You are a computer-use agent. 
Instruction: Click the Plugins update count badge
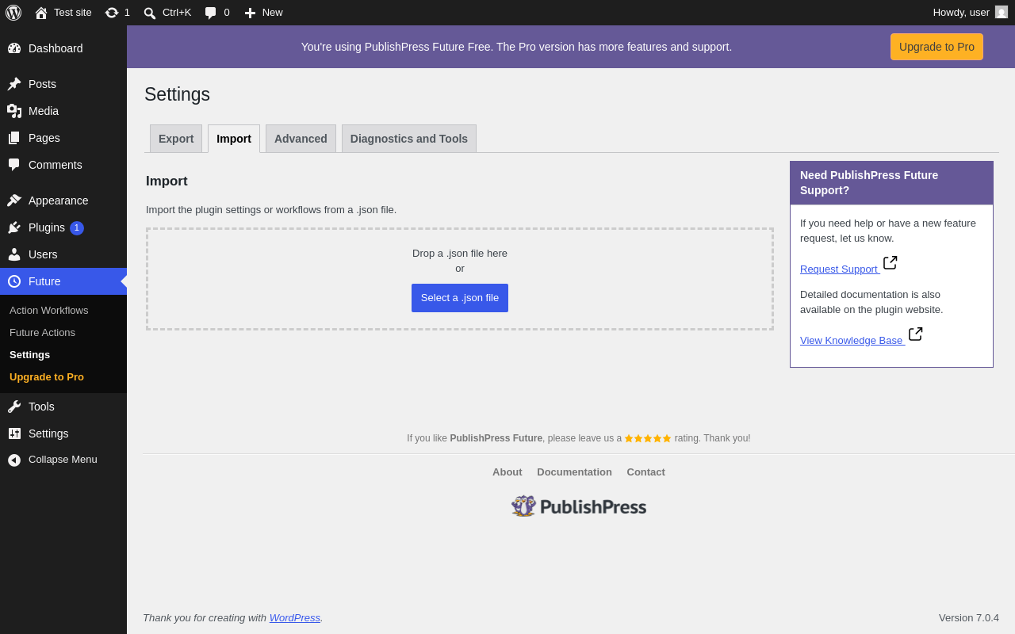pos(77,228)
